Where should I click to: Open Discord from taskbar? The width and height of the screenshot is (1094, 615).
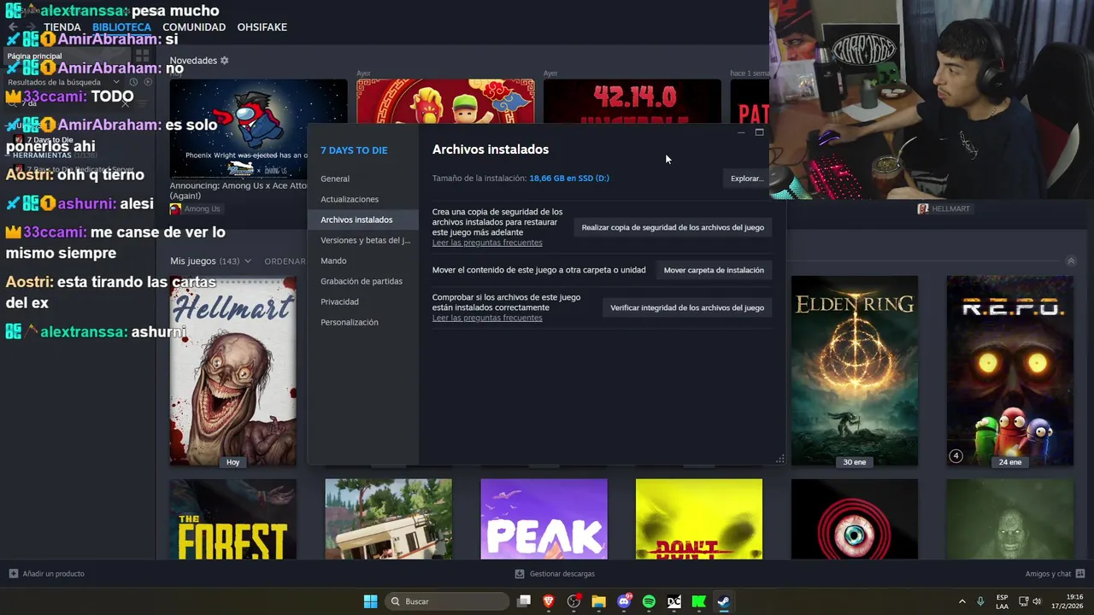click(624, 601)
